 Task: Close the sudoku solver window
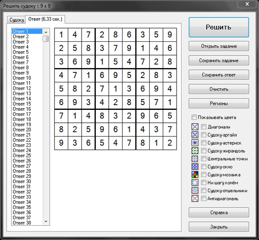tap(247, 4)
